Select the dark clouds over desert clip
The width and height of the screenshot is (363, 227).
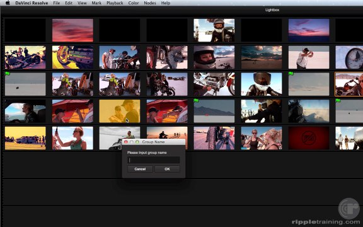coord(262,57)
